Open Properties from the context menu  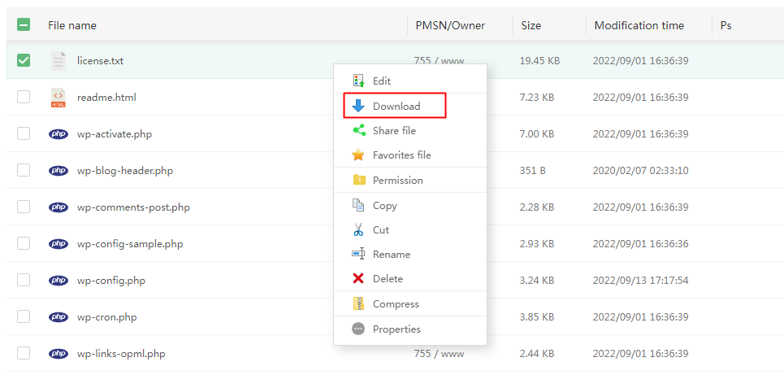(396, 329)
